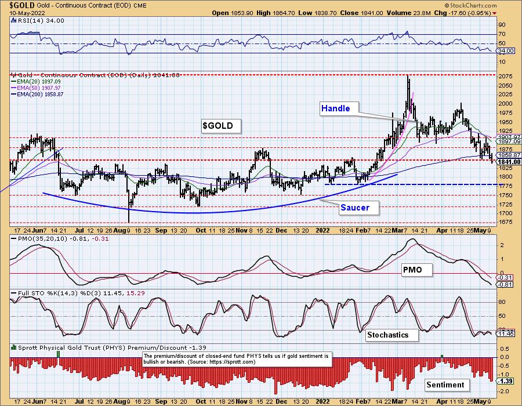Click the 1675 price axis label
Viewport: 522px width, 406px height.
[x=506, y=222]
